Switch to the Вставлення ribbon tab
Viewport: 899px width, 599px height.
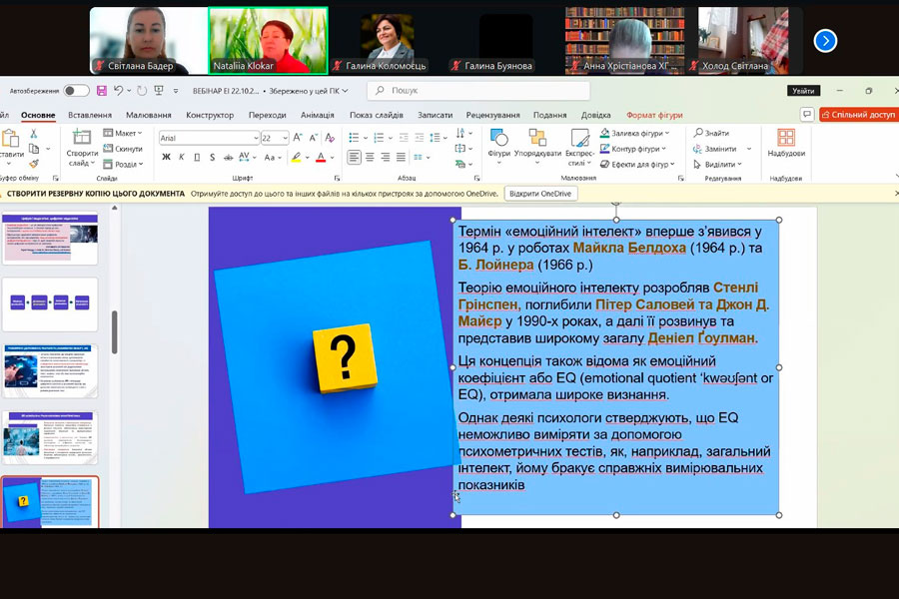90,115
